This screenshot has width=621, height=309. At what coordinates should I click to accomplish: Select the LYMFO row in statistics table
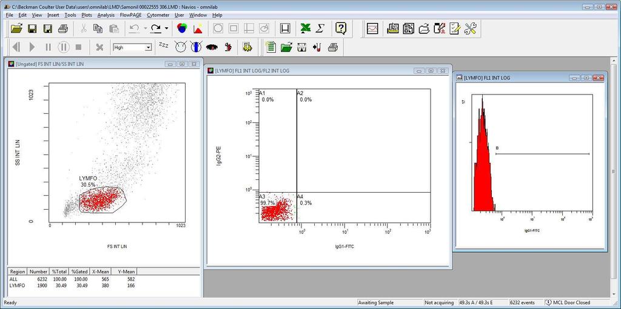pos(72,285)
